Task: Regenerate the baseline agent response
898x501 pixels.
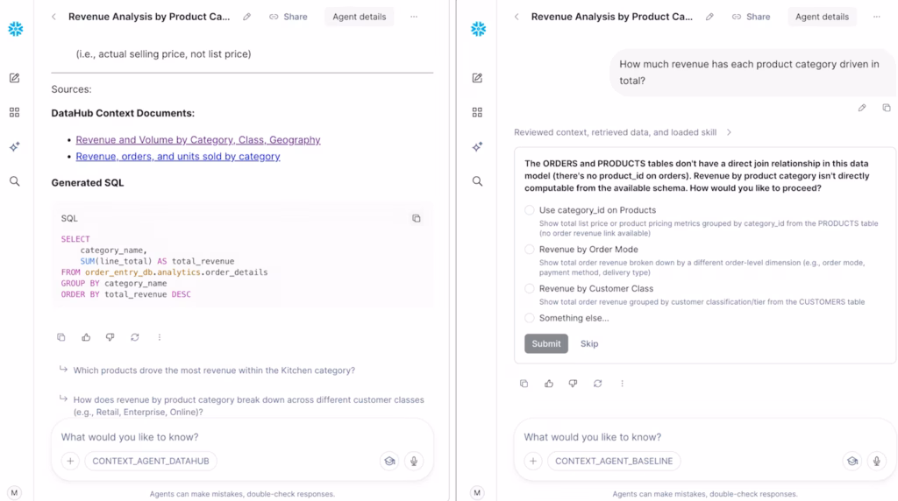Action: click(597, 384)
